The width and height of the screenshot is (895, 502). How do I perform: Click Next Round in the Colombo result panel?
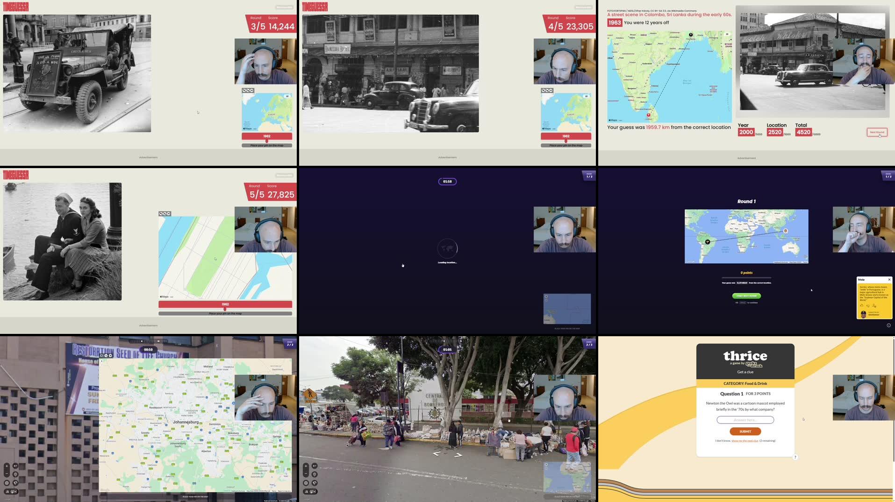pyautogui.click(x=877, y=132)
